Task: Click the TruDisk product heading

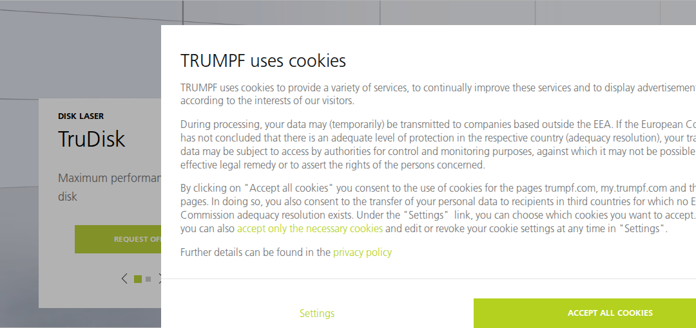Action: click(92, 139)
